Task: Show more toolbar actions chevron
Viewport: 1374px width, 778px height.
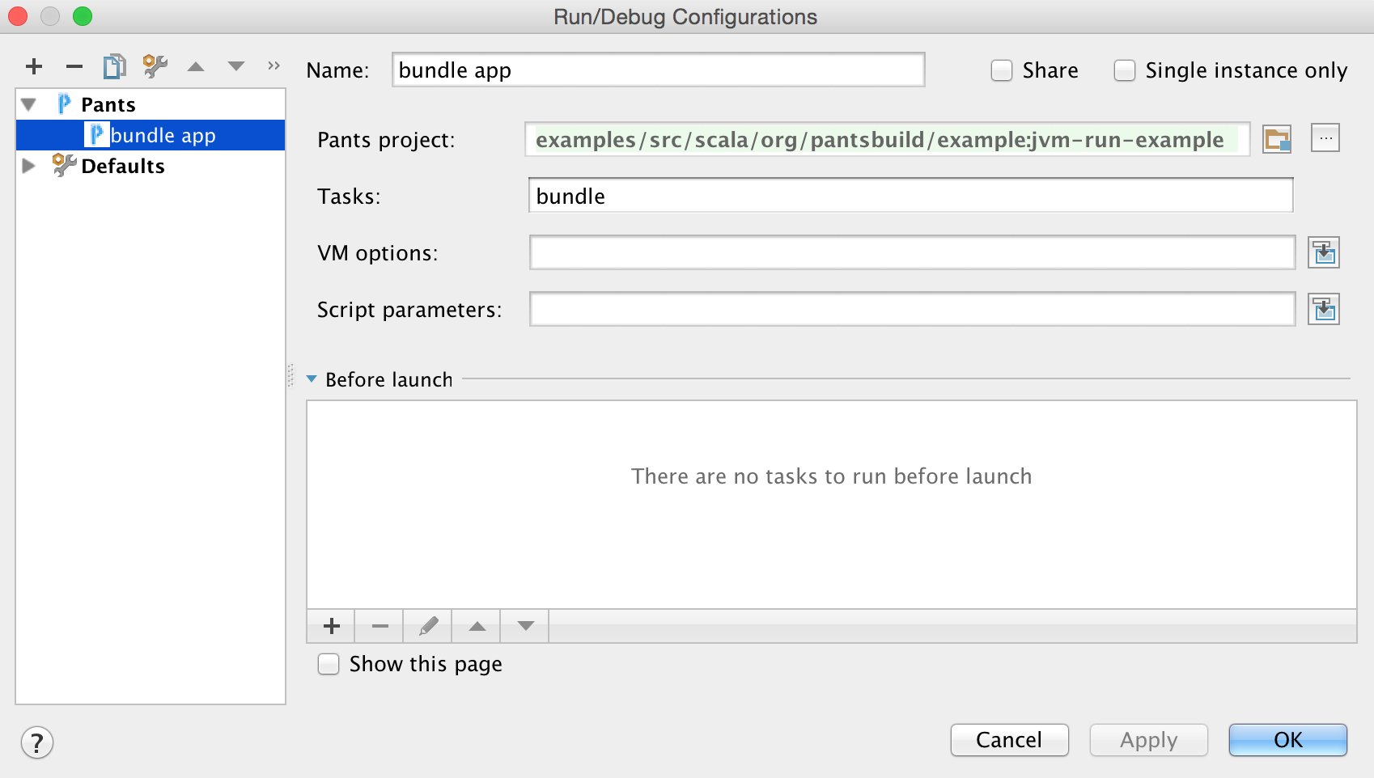Action: [274, 66]
